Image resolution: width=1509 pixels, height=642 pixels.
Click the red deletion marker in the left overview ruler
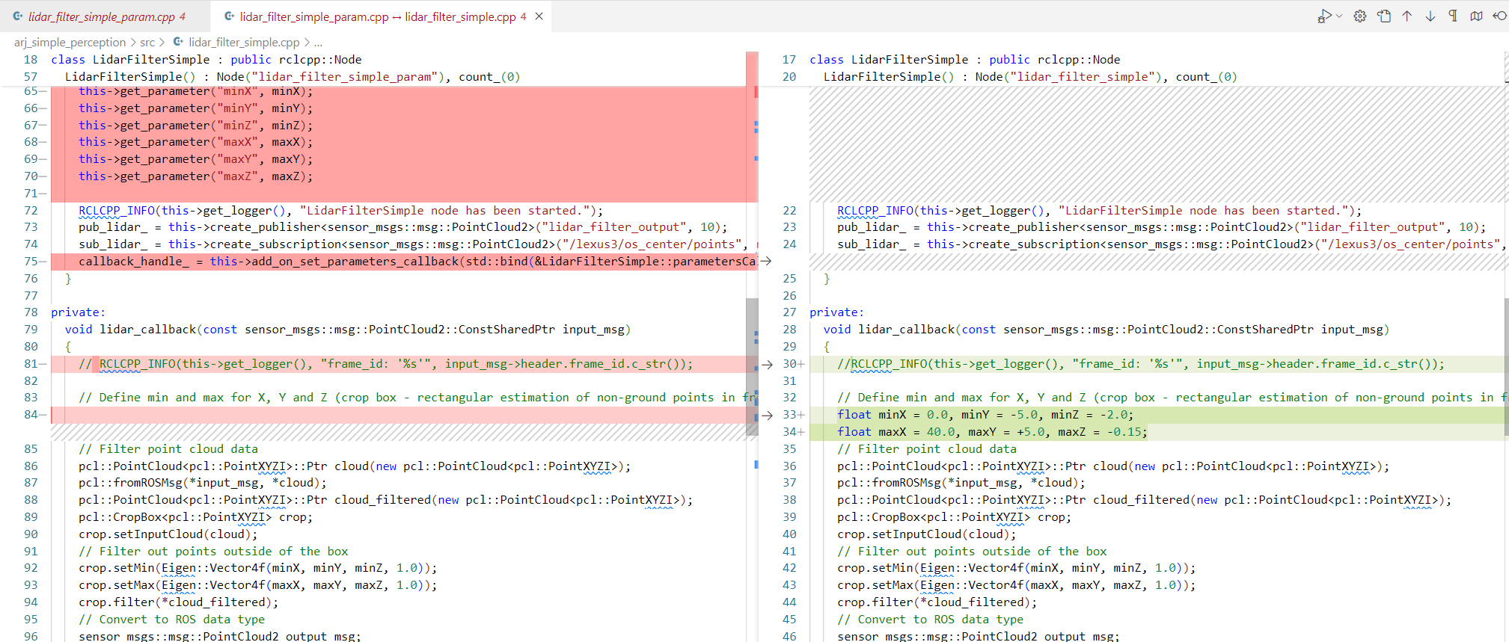point(756,92)
